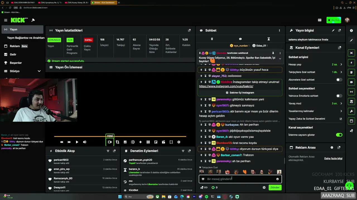Click the info icon in right rail
Viewport: 357px width, 200px height.
(x=351, y=31)
